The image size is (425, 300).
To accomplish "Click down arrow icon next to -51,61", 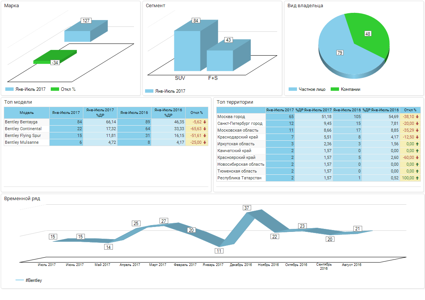I will (205, 136).
